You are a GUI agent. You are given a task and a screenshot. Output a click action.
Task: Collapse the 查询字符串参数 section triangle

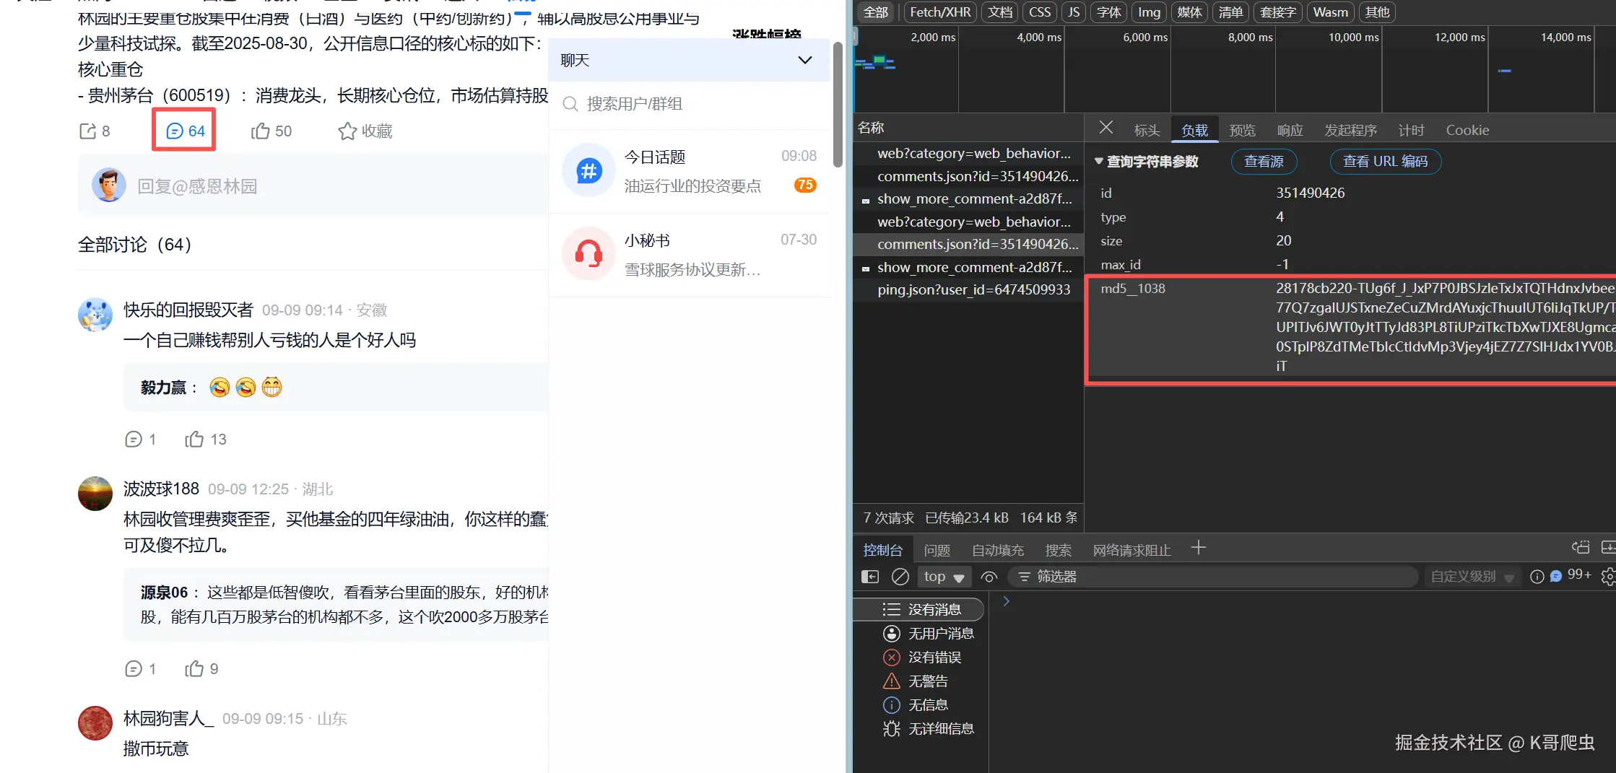click(1099, 162)
